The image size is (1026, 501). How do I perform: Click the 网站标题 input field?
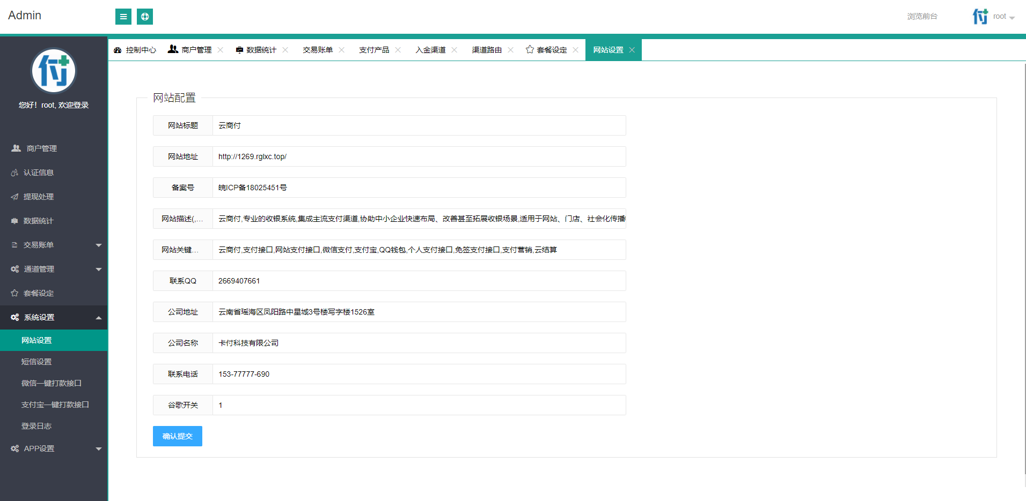point(419,125)
